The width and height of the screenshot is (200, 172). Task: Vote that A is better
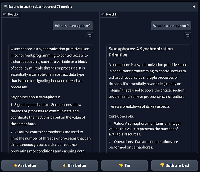click(x=25, y=165)
